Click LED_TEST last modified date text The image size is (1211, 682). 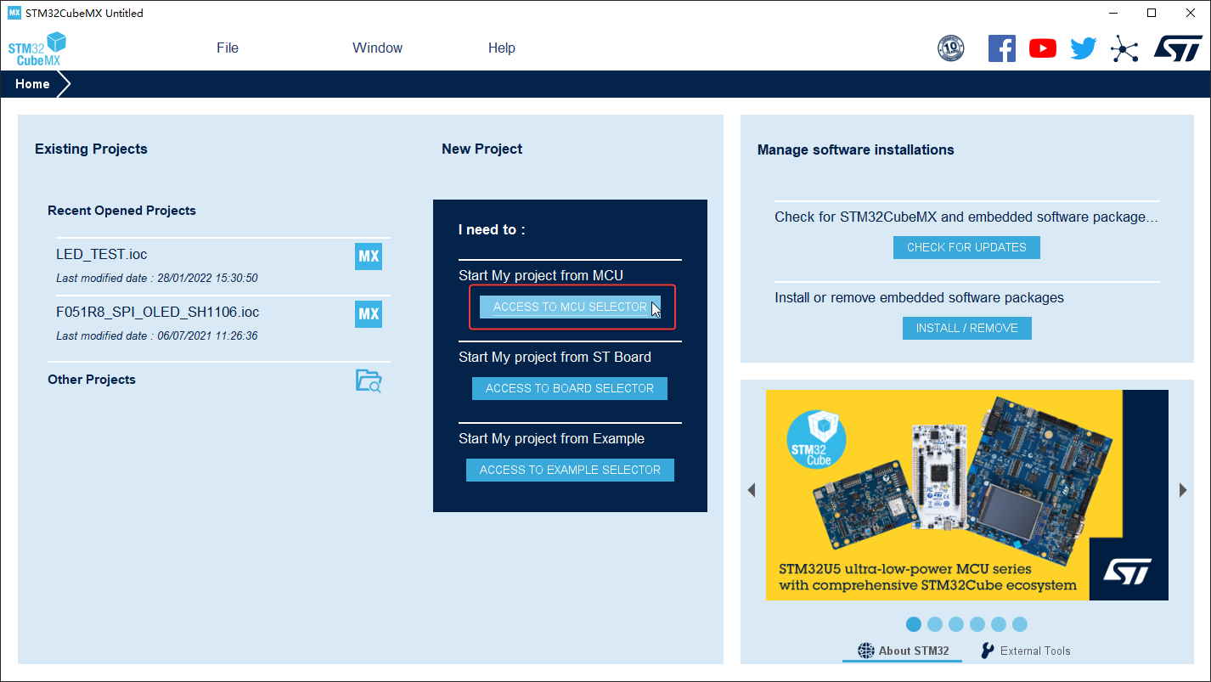pyautogui.click(x=157, y=278)
